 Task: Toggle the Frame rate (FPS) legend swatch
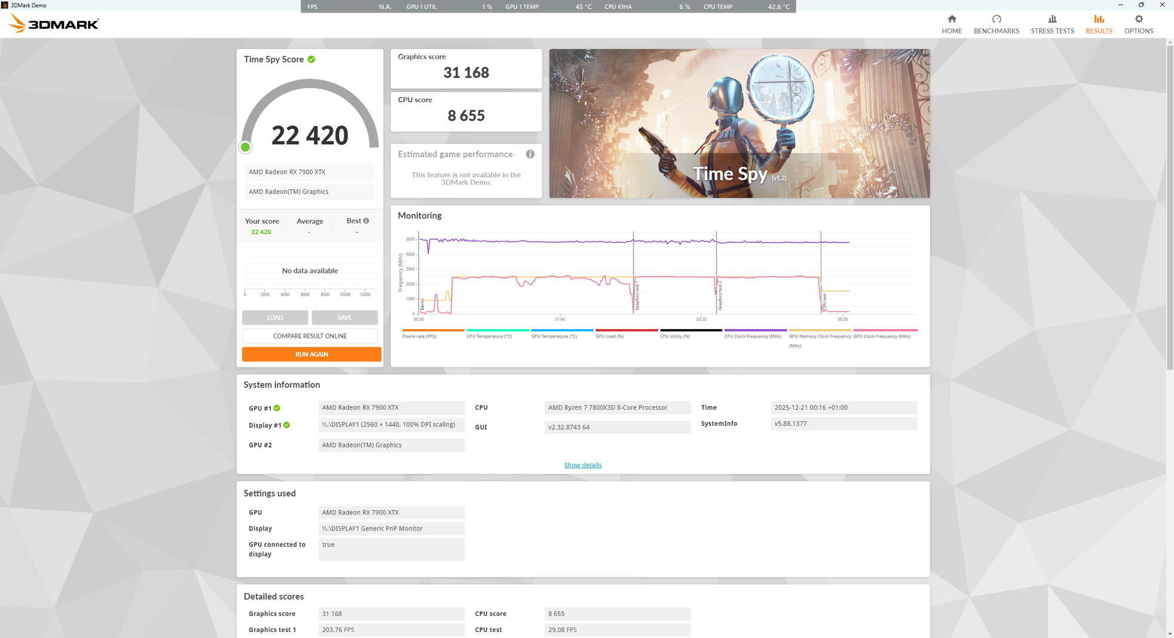coord(433,330)
